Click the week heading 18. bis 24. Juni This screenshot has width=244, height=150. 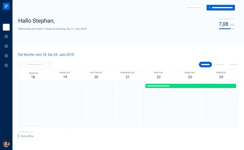[46, 55]
